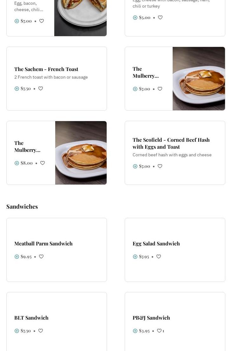Select the PB&J Sandwich item name

point(151,318)
